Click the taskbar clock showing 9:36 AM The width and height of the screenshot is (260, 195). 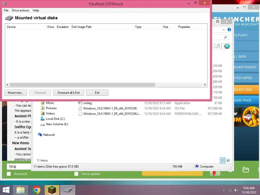tap(249, 190)
